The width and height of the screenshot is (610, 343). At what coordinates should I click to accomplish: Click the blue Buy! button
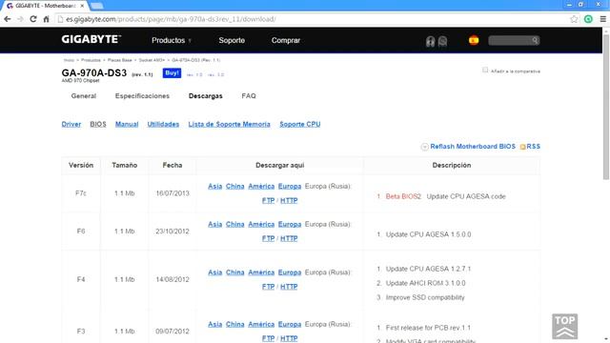pos(172,73)
